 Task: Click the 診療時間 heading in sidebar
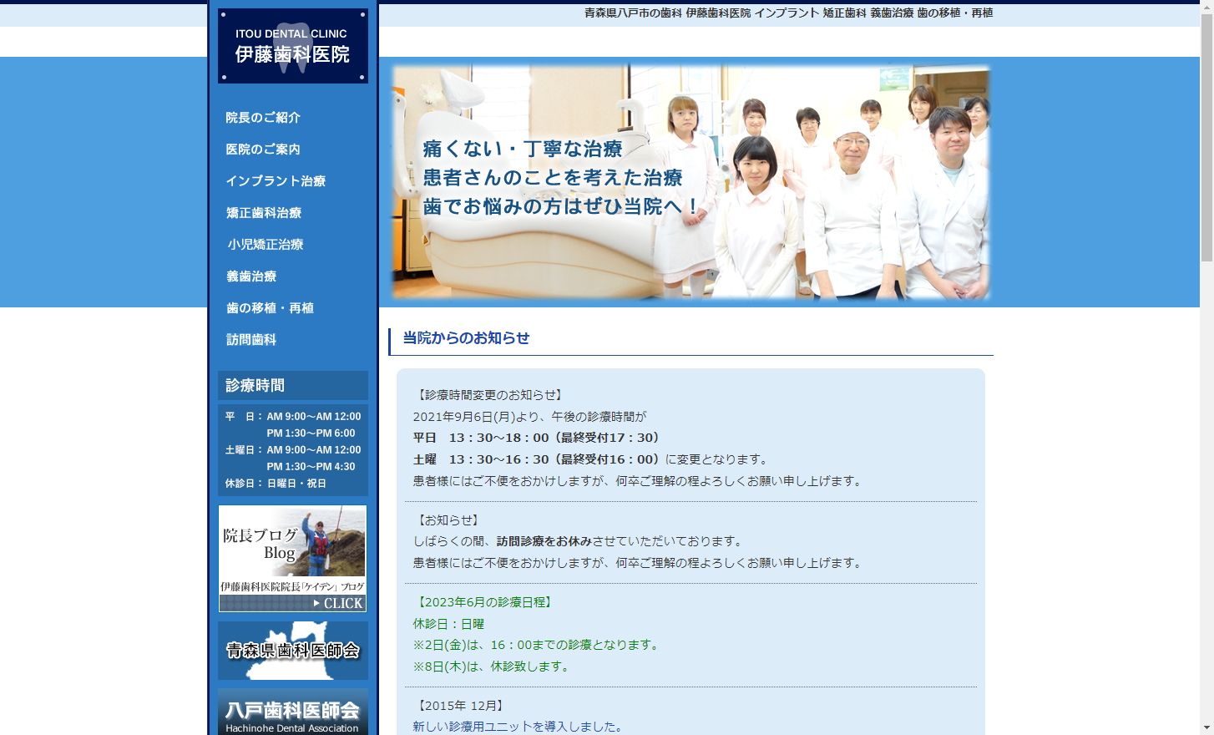(x=293, y=386)
